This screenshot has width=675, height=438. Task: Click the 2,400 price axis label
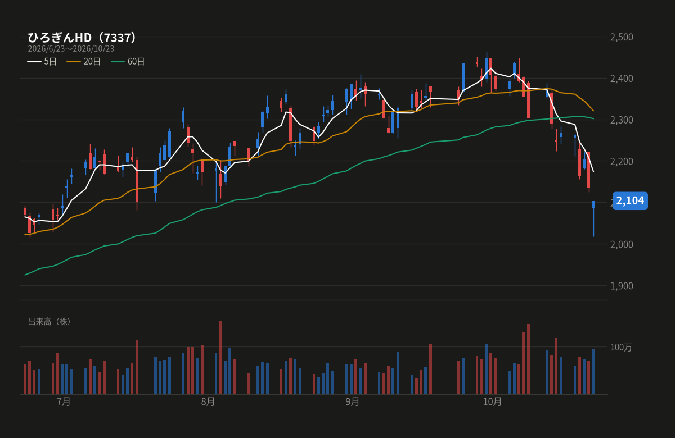click(622, 79)
